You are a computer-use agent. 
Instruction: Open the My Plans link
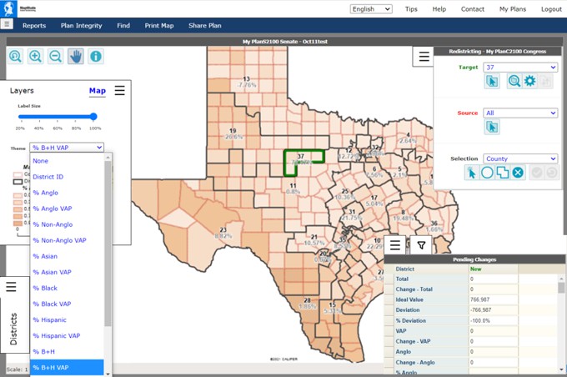(514, 9)
